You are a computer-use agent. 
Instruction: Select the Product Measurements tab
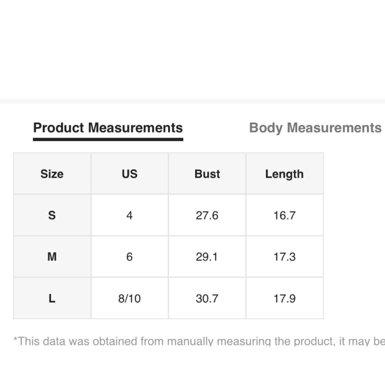[108, 128]
